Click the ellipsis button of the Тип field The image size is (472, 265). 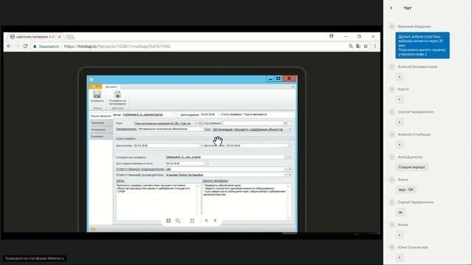tap(286, 130)
